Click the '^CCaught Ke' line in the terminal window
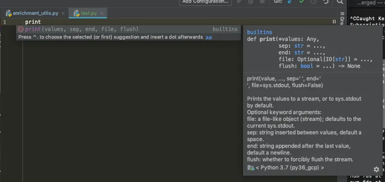The image size is (385, 182). coord(367,18)
